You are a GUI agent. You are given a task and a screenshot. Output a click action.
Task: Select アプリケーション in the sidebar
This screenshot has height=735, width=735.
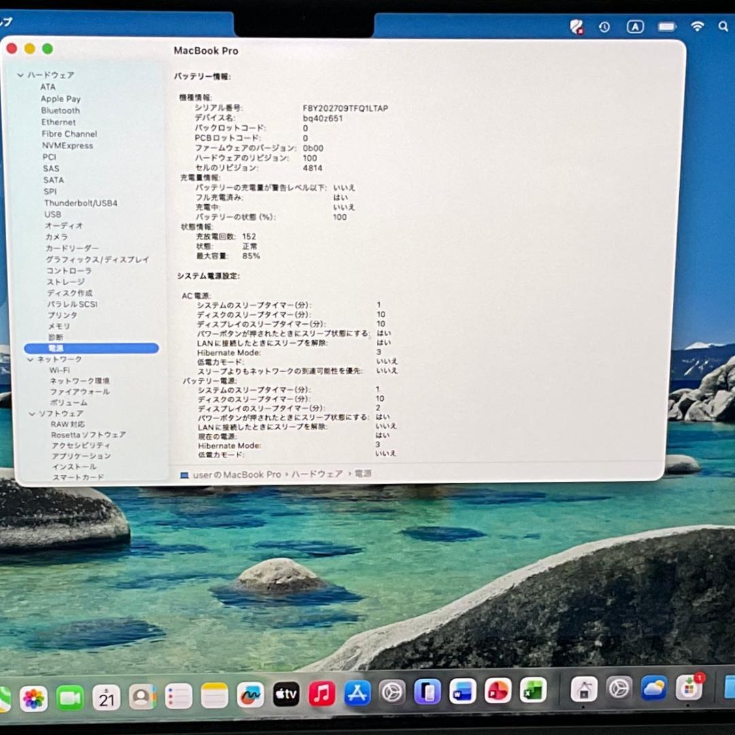click(81, 457)
